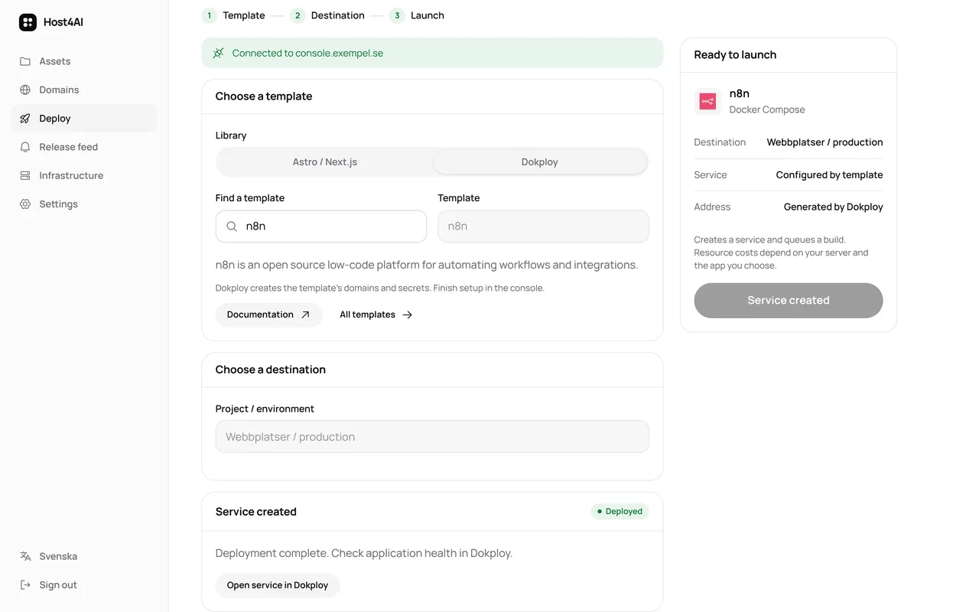Click the Configured by template service value
979x612 pixels.
(829, 175)
